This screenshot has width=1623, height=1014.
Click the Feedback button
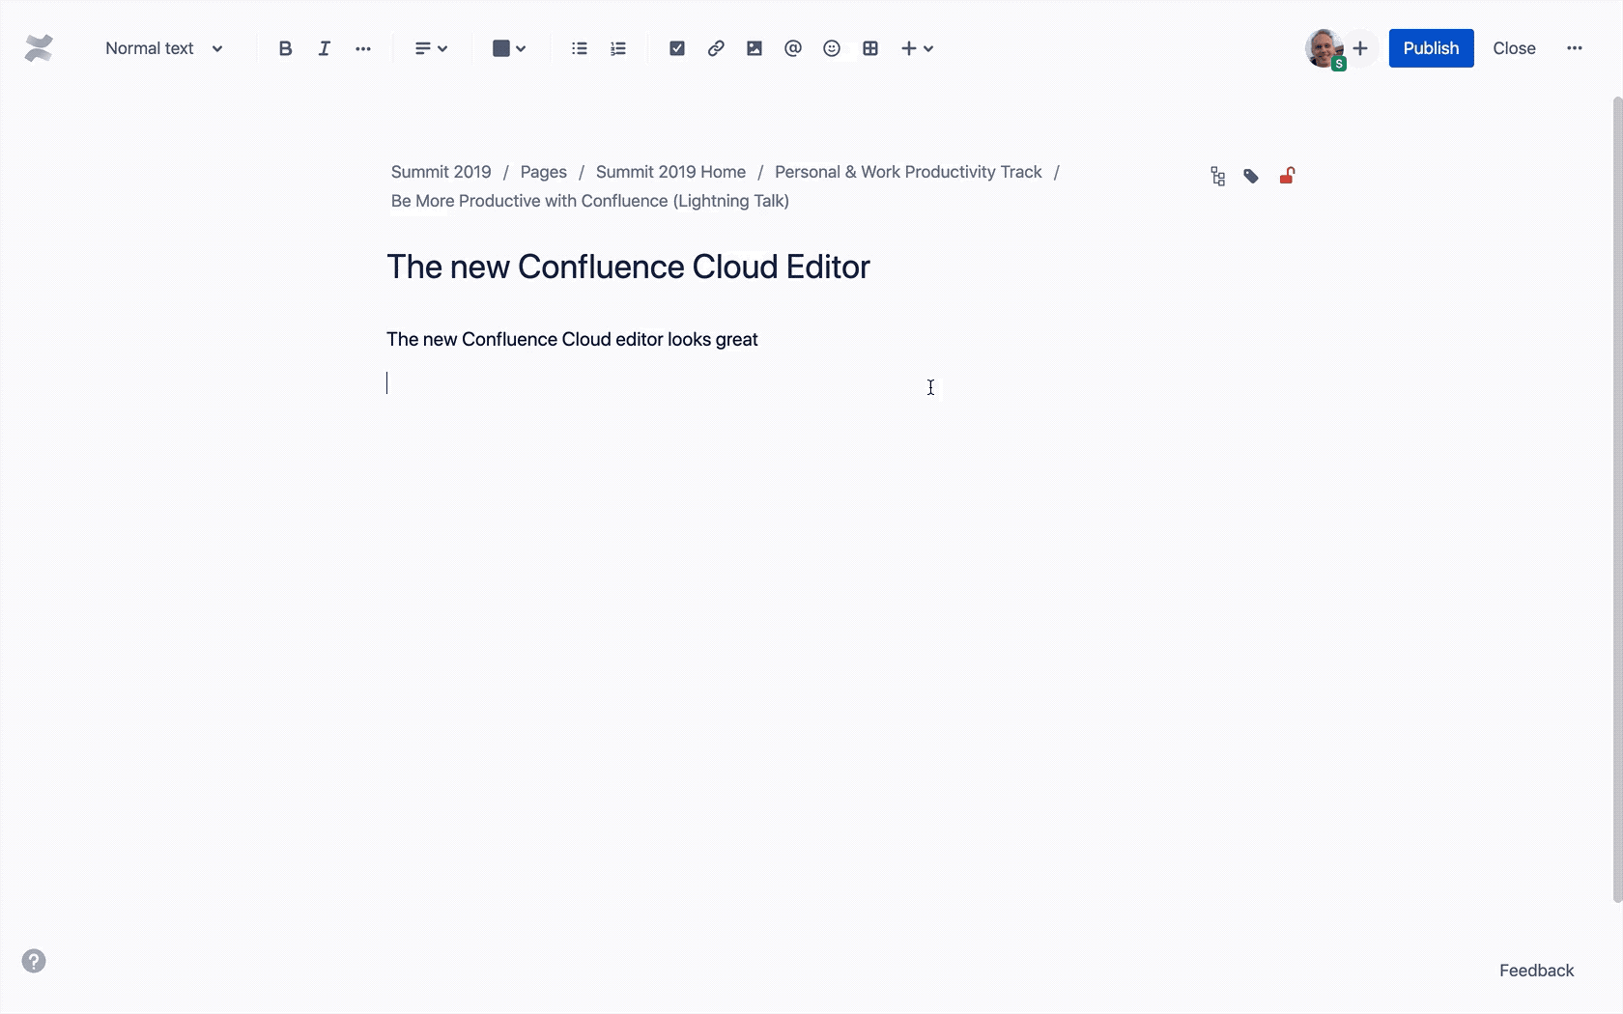tap(1536, 971)
